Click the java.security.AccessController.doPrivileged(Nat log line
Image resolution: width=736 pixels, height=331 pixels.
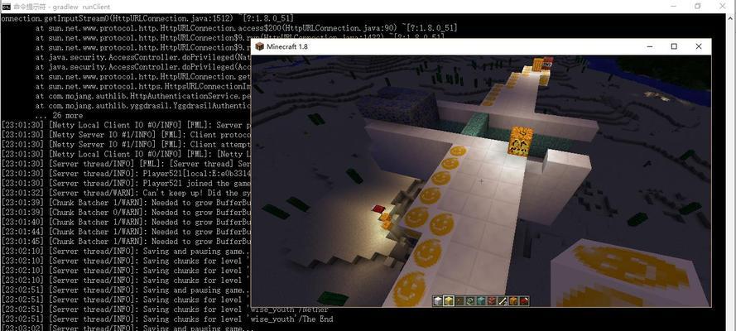click(143, 57)
